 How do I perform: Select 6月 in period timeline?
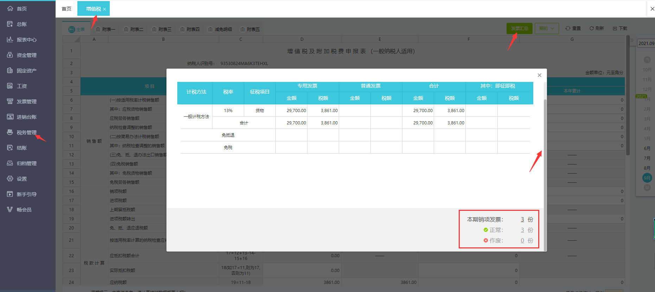647,149
